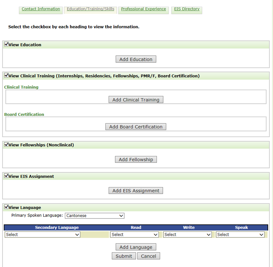Viewport: 273px width, 267px height.
Task: Cancel the form changes
Action: 148,256
